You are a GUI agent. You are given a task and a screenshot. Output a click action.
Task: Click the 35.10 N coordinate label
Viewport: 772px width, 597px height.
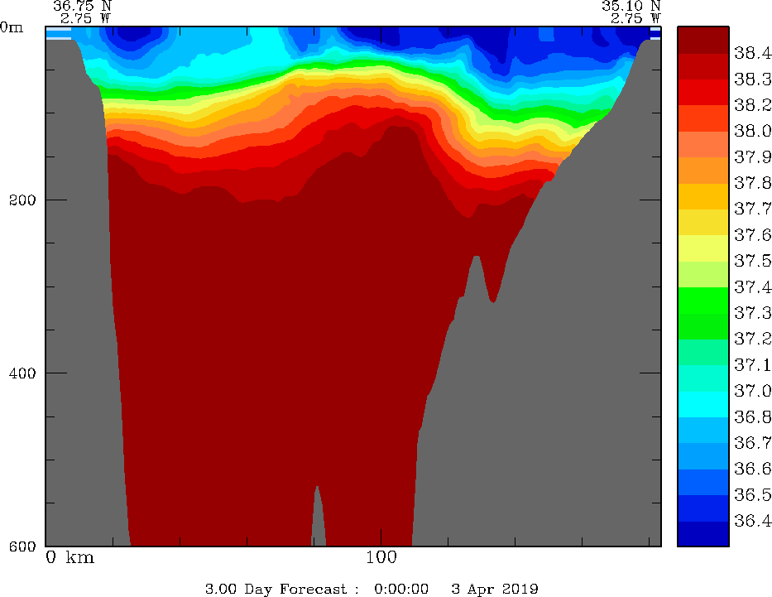click(631, 5)
